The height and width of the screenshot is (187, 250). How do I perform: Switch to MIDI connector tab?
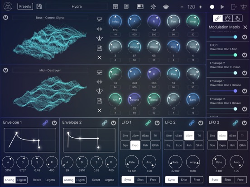[x=227, y=18]
